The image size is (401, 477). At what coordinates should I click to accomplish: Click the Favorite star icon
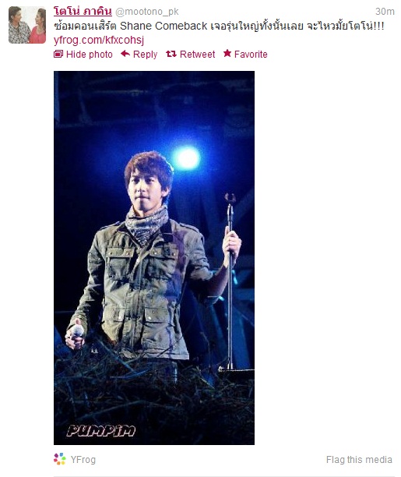[227, 54]
